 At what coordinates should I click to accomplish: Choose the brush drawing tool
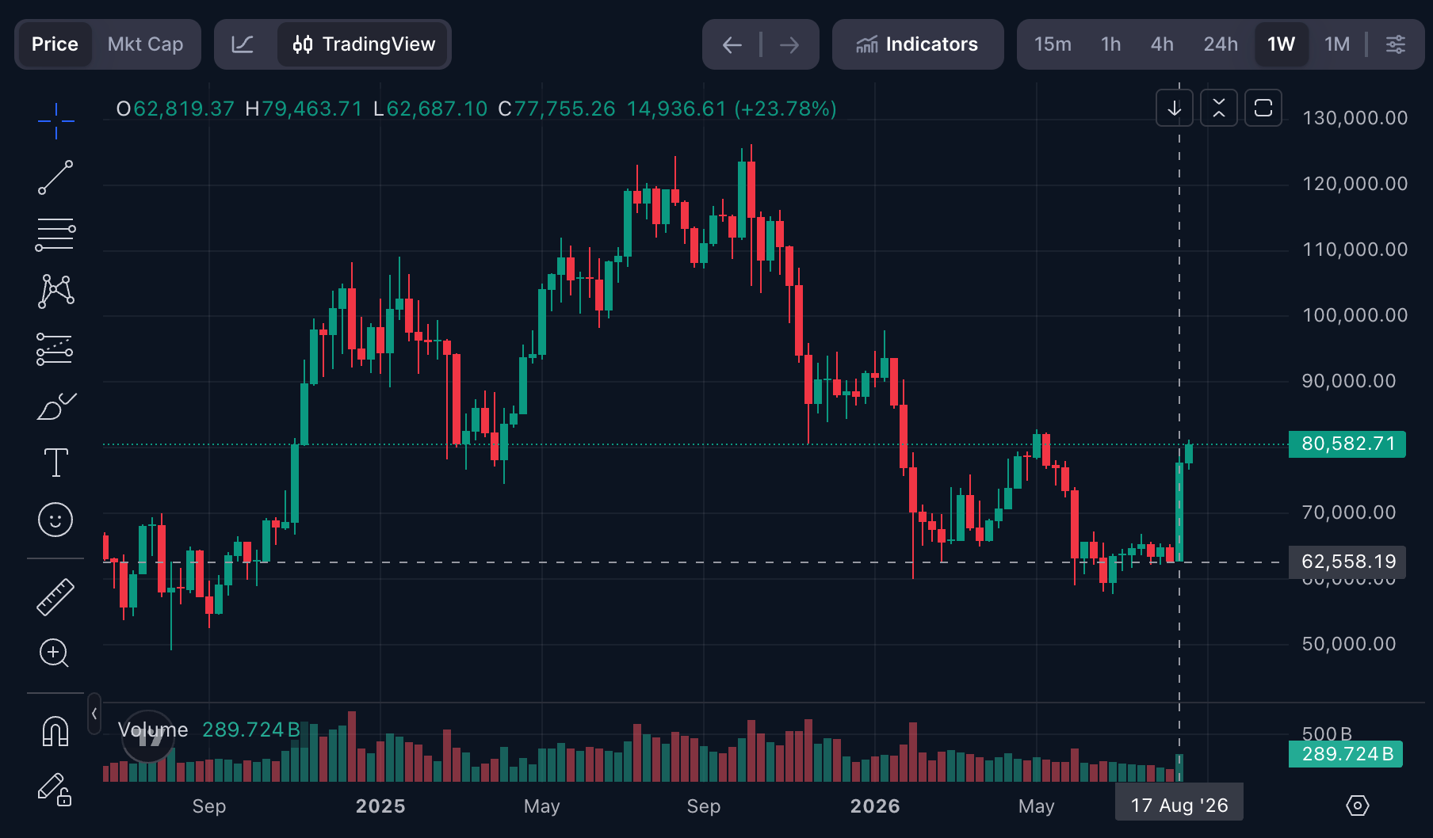pos(55,406)
